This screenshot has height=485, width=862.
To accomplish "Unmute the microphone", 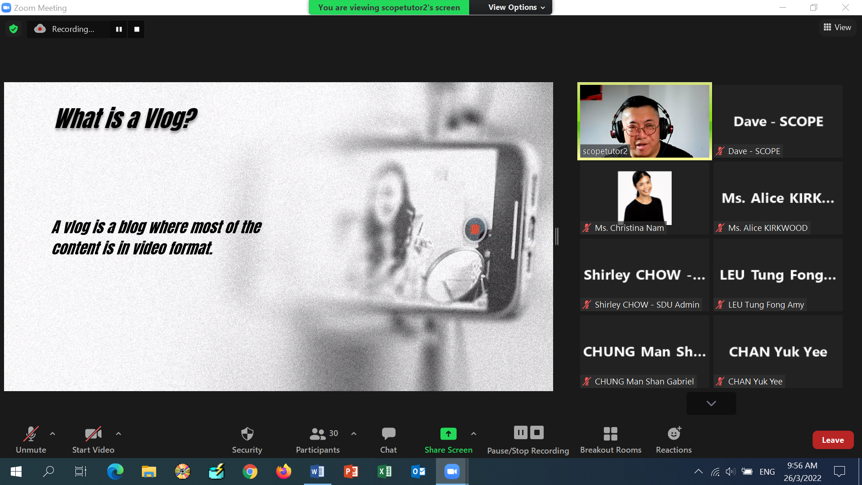I will 31,434.
